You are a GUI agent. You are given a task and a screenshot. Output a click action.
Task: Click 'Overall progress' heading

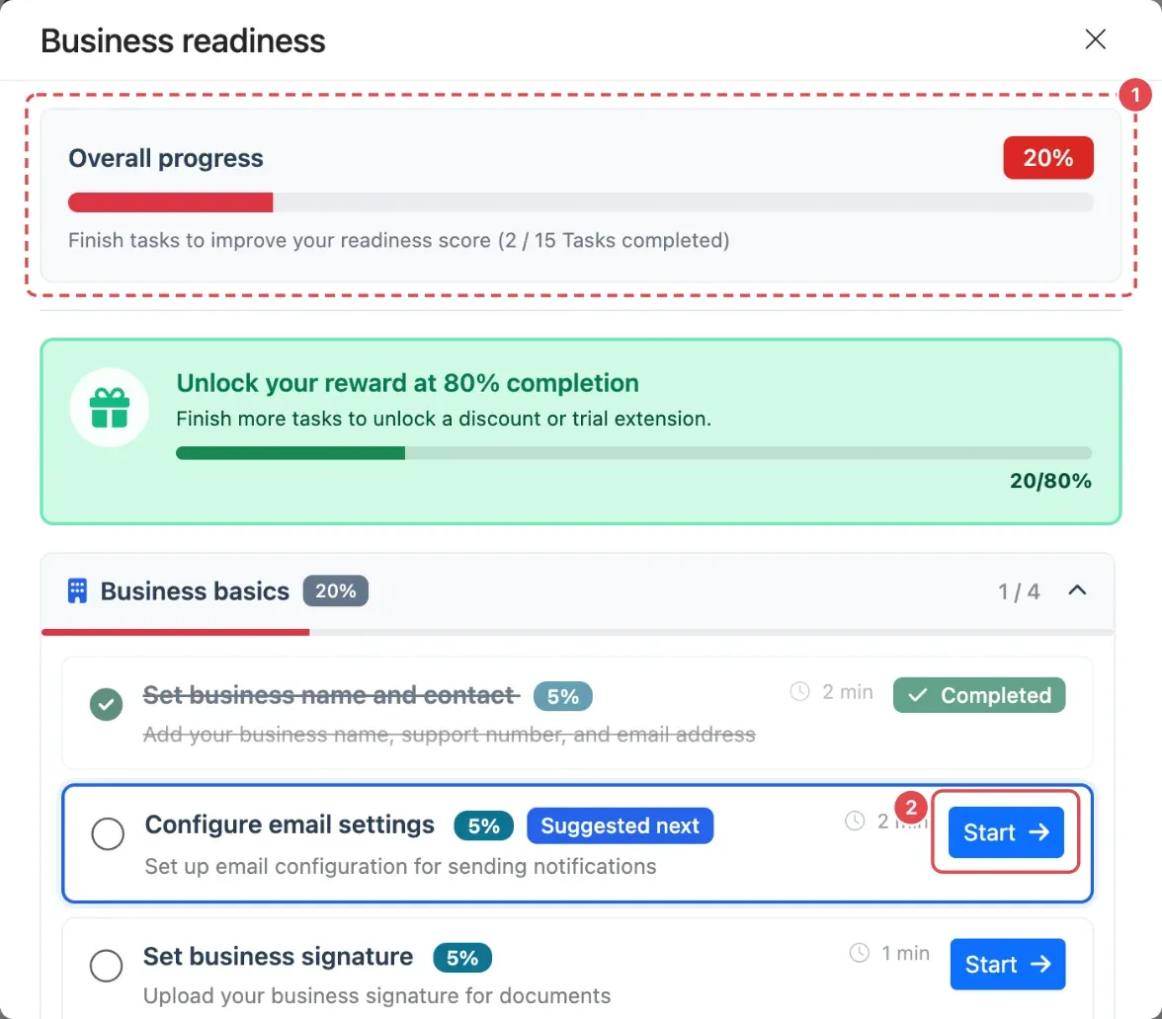tap(166, 158)
